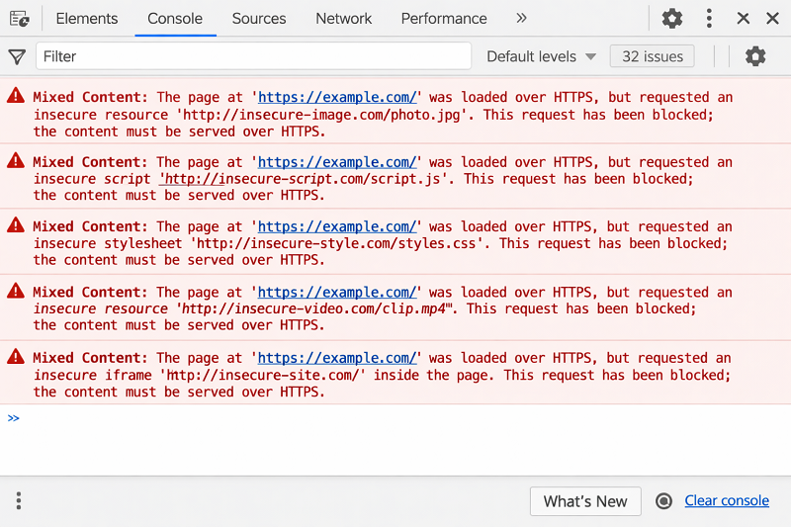Open the Performance tab
The image size is (791, 527).
[x=444, y=19]
